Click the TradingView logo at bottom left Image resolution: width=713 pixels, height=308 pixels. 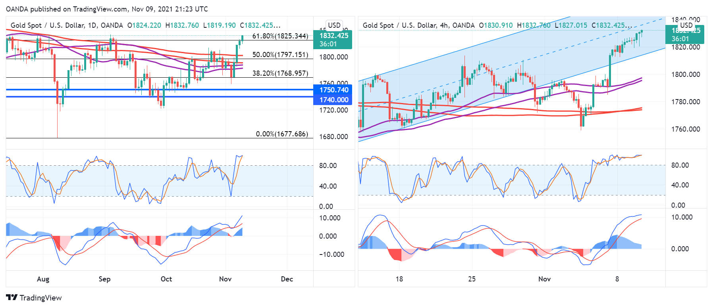click(34, 298)
